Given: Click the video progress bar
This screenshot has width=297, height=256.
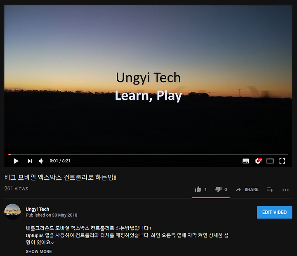Looking at the screenshot, I should [148, 154].
